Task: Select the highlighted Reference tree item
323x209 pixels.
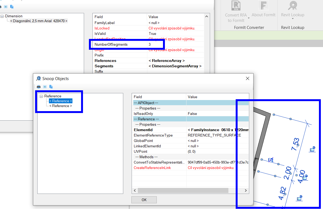Action: pyautogui.click(x=61, y=101)
